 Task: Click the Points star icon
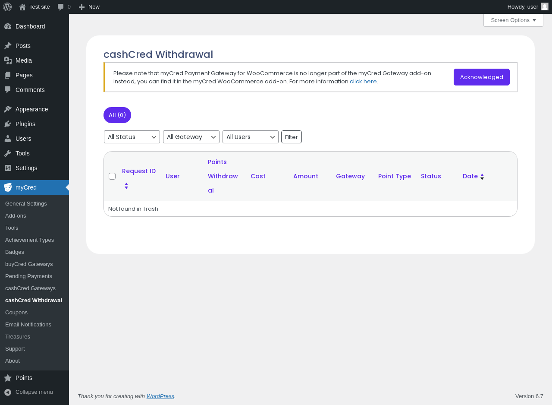[x=8, y=378]
